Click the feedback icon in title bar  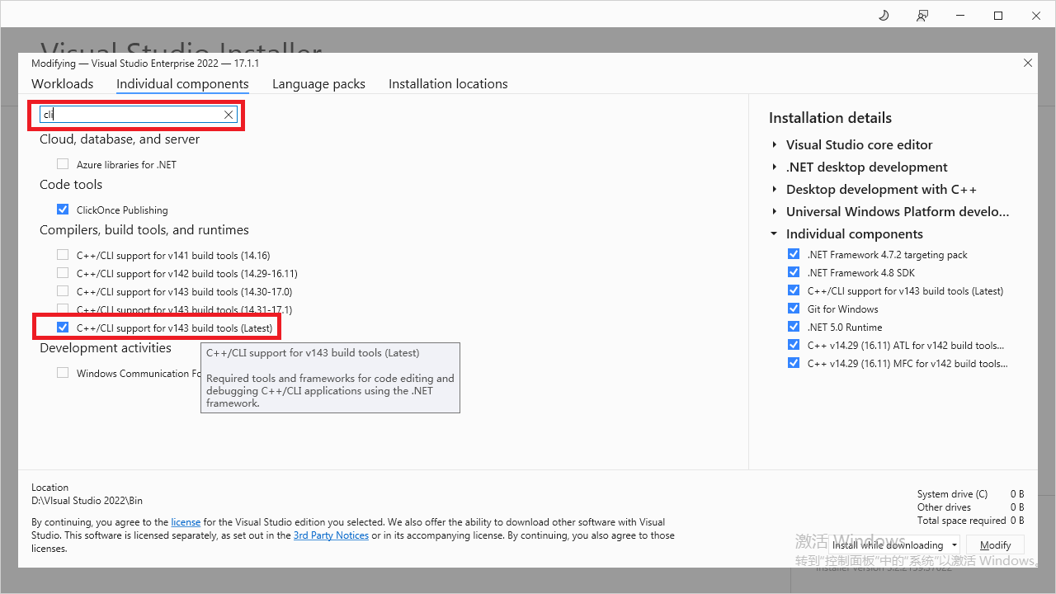click(922, 16)
